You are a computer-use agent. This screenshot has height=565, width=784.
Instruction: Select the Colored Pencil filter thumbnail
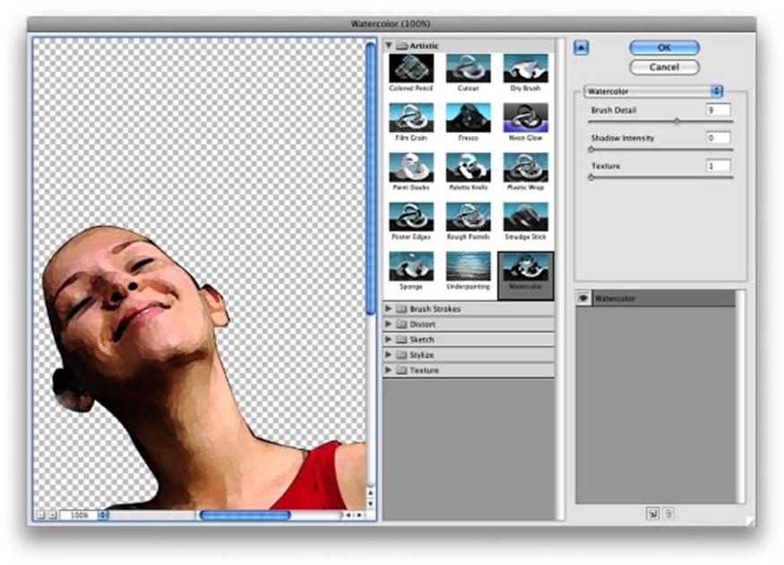pyautogui.click(x=411, y=69)
